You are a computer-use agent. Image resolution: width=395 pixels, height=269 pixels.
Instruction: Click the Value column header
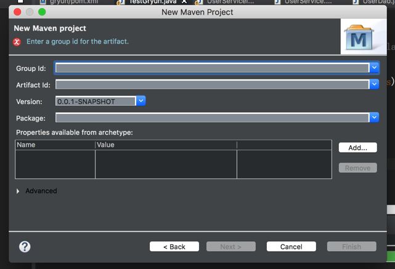coord(166,145)
